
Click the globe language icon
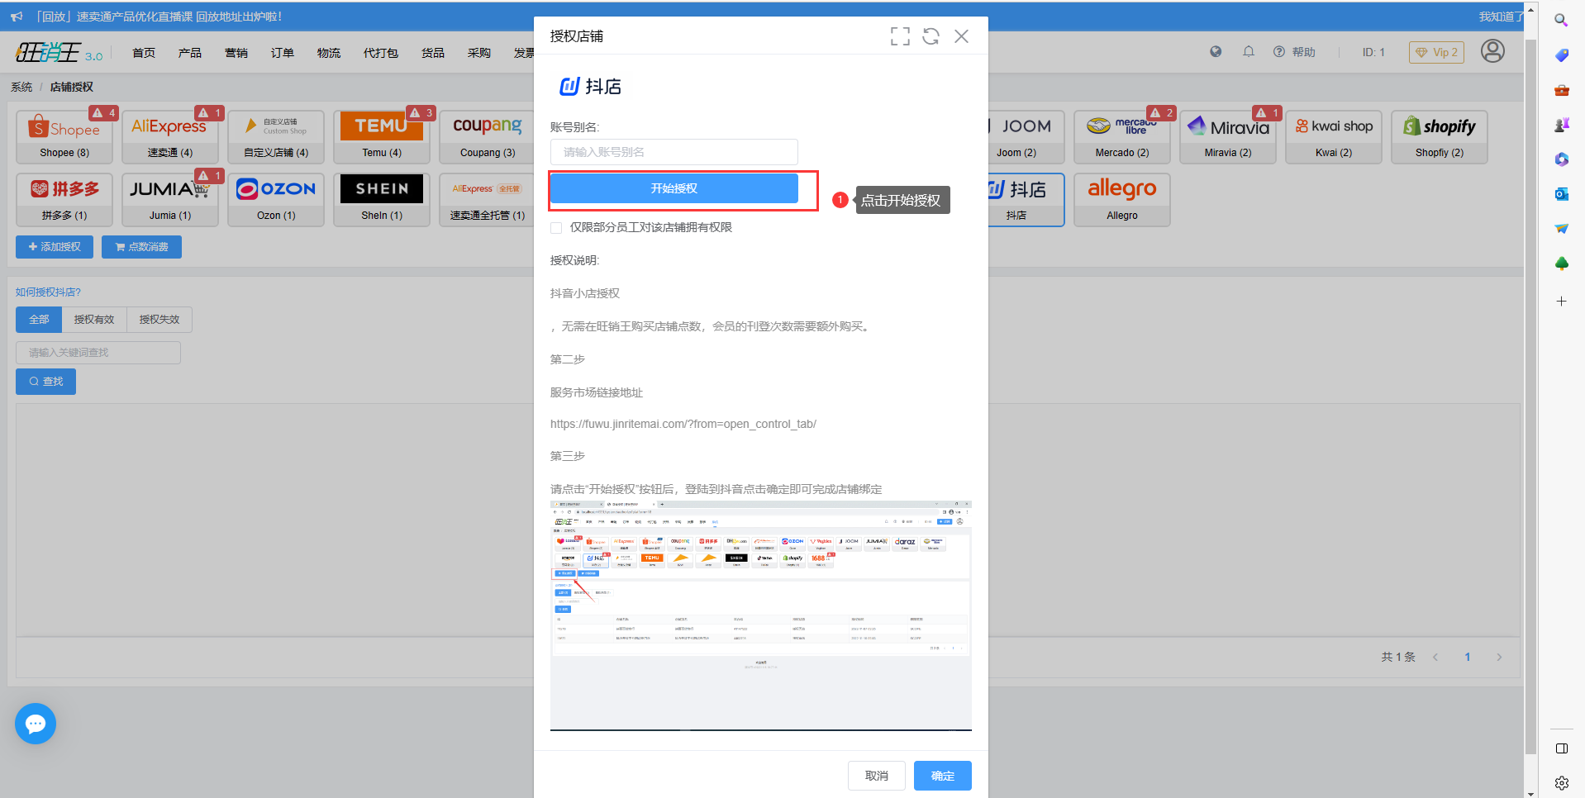pyautogui.click(x=1216, y=52)
